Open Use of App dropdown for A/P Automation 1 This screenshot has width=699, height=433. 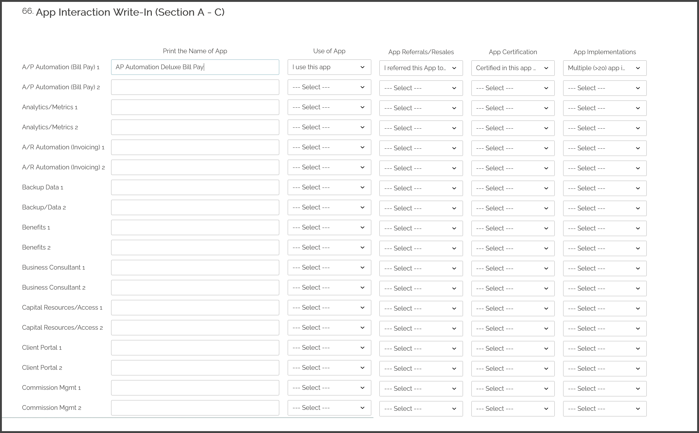(x=329, y=67)
